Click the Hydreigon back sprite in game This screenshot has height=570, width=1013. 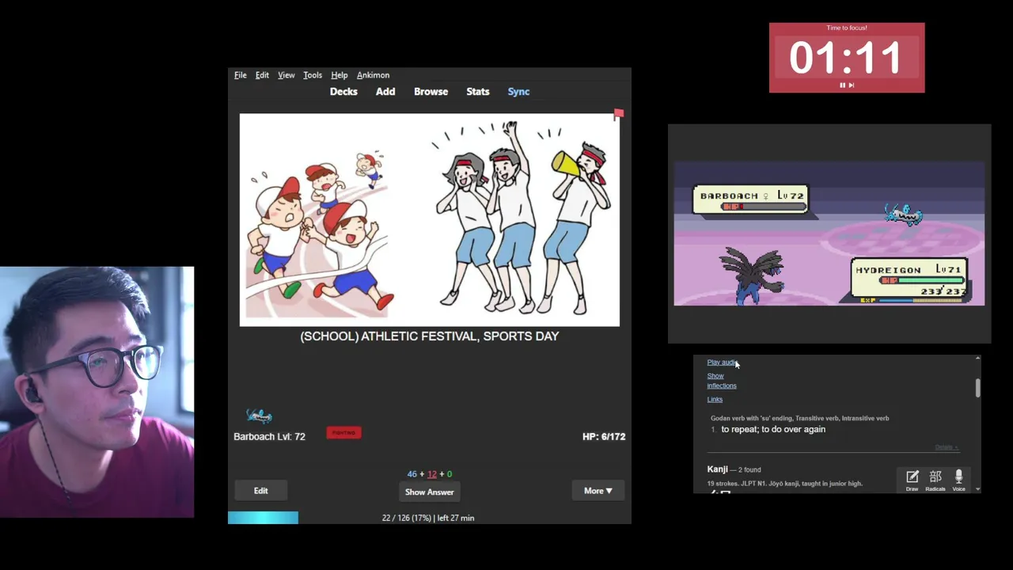tap(752, 275)
